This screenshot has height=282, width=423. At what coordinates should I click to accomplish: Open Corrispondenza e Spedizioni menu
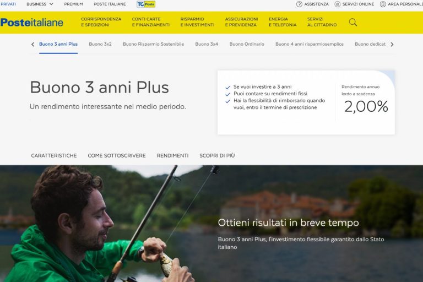tap(101, 22)
